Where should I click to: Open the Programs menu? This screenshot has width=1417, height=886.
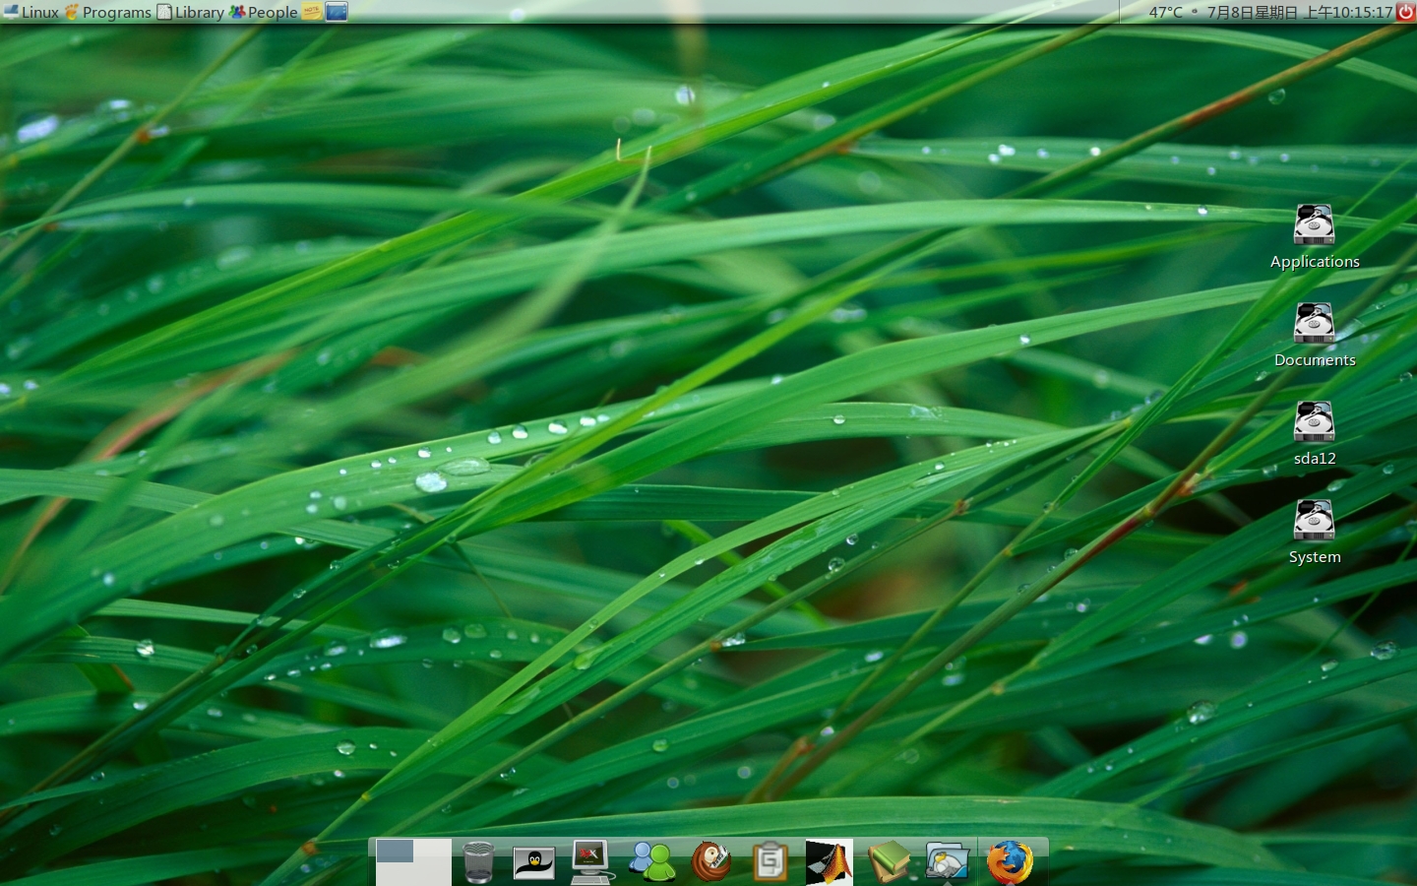pyautogui.click(x=107, y=12)
